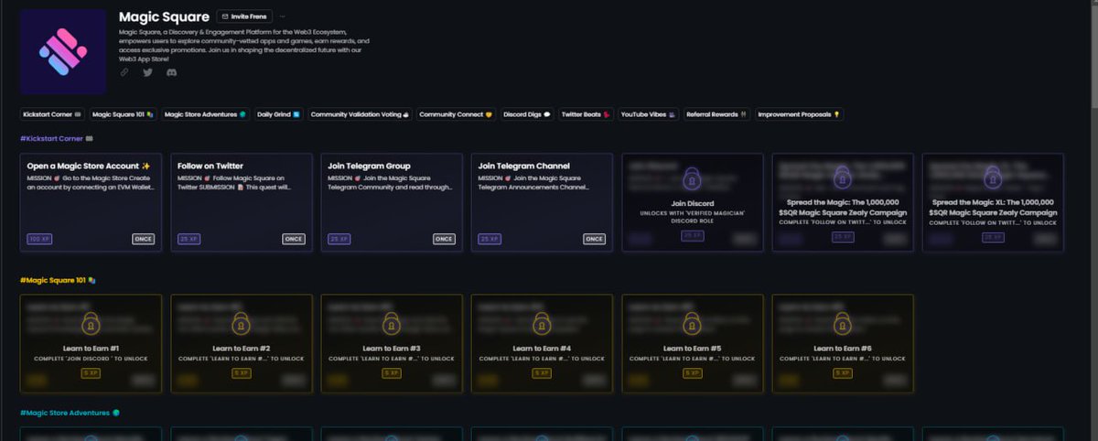Select the Magic Store Adventures category tab

(205, 114)
